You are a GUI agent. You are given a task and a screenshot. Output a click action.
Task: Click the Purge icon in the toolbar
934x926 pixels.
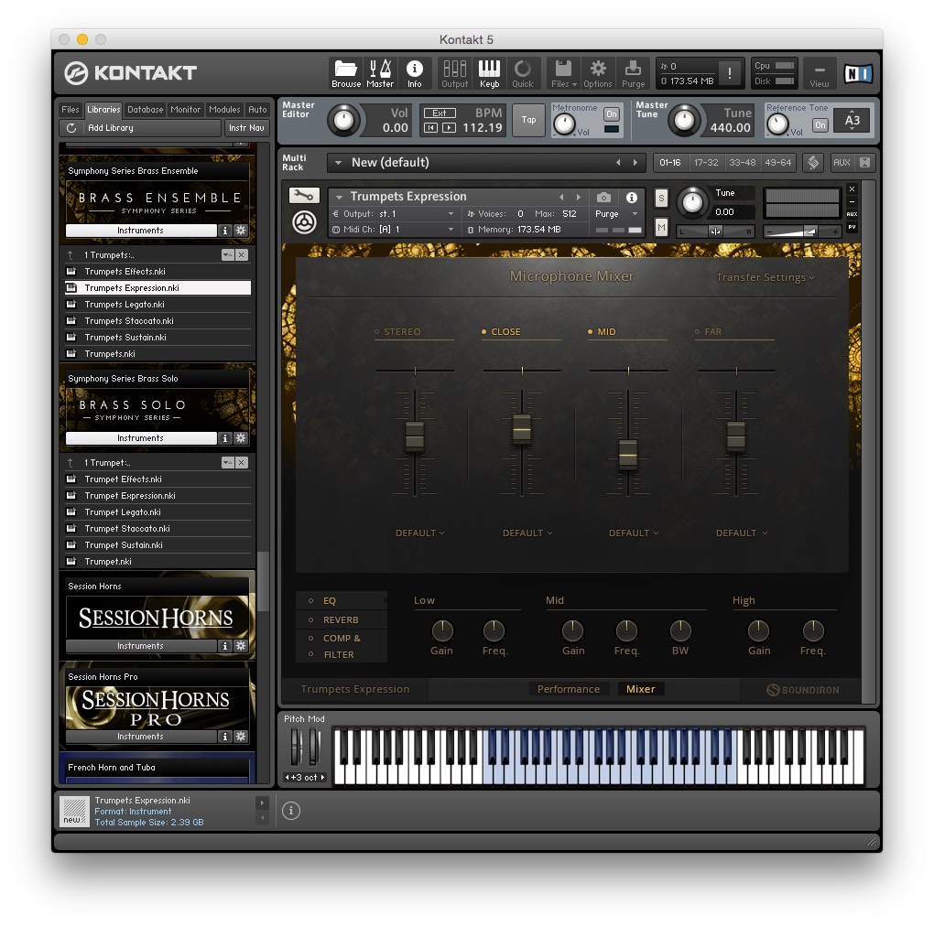(633, 73)
